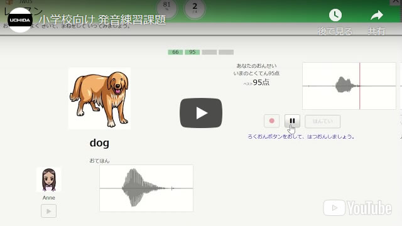Click Anne's avatar image

pos(49,180)
